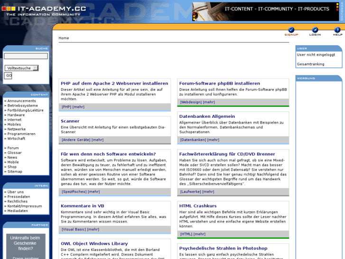The width and height of the screenshot is (345, 259).
Task: Click the [Datenbanken] category tag
Action: click(x=193, y=140)
